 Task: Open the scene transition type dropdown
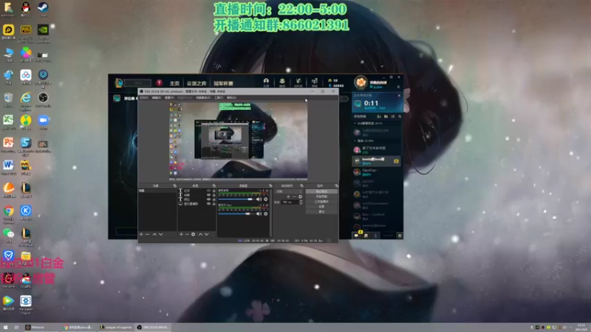[x=290, y=191]
